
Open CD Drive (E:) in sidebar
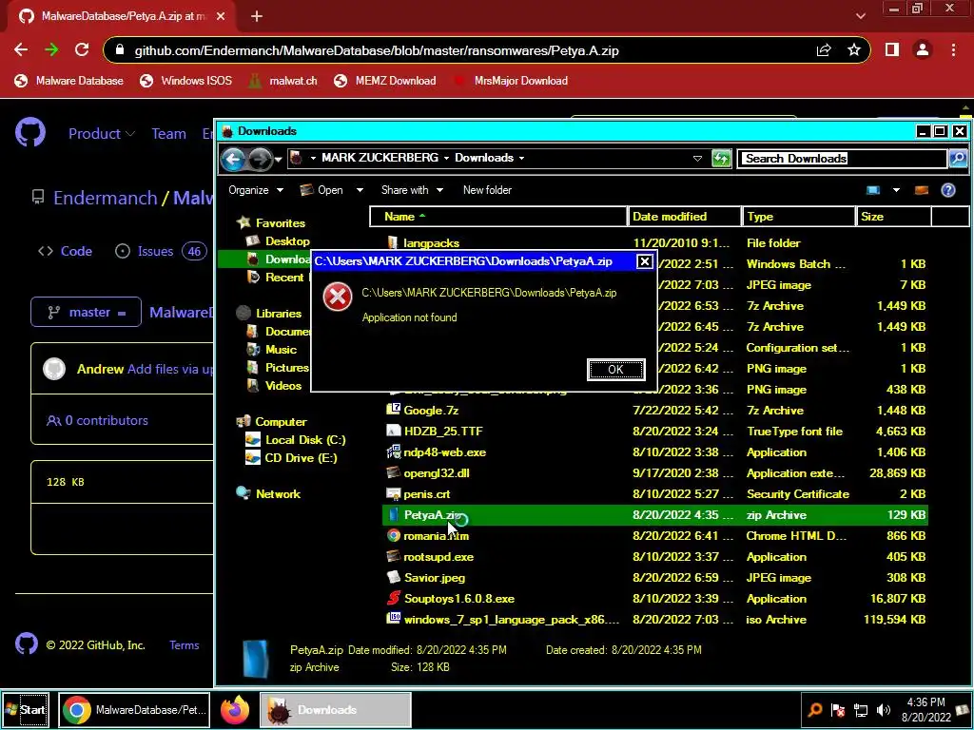(291, 458)
